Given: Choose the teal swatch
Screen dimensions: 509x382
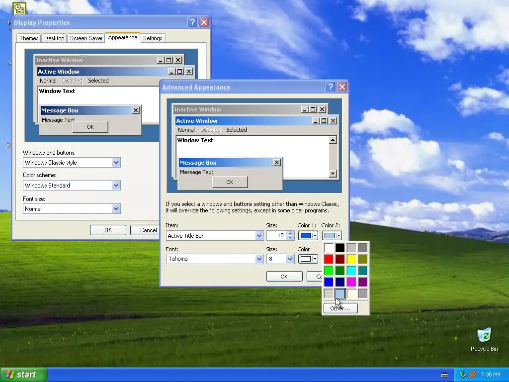Looking at the screenshot, I should click(362, 271).
